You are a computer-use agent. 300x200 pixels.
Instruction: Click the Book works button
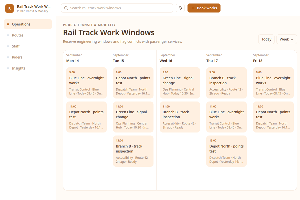pos(204,8)
